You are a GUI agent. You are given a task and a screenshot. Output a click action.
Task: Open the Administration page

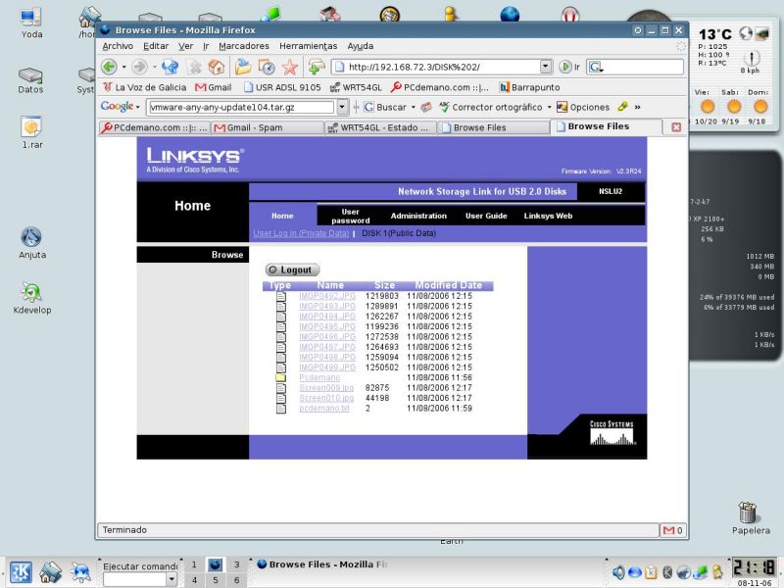click(x=418, y=216)
